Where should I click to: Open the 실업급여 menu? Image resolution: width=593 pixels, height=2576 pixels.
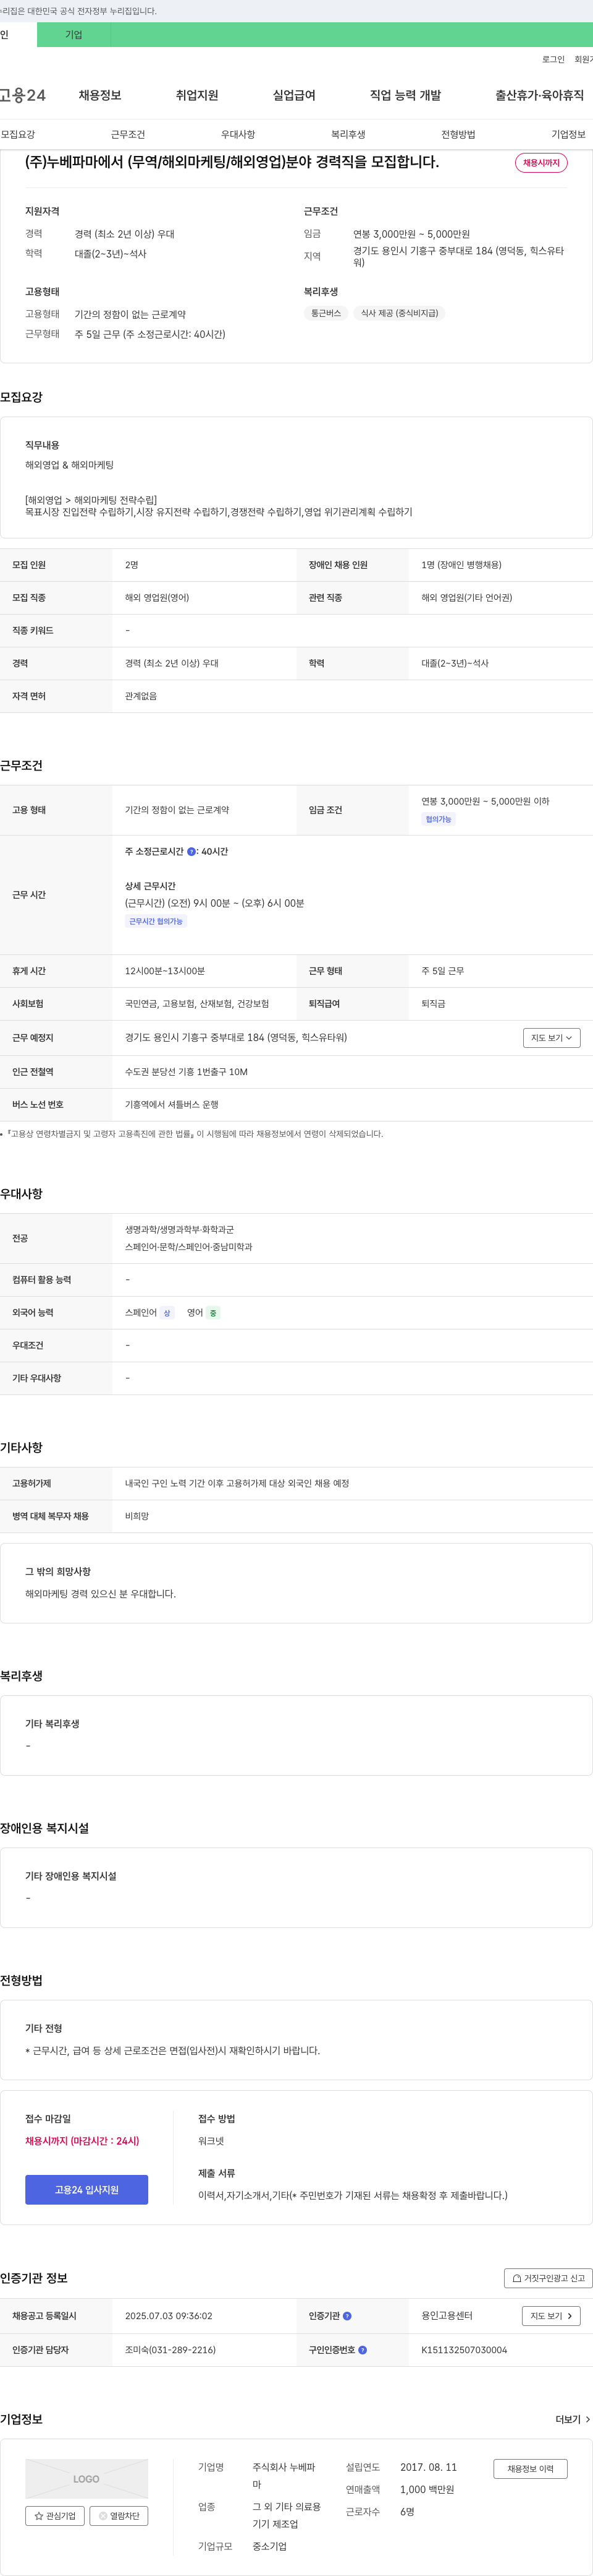point(293,96)
